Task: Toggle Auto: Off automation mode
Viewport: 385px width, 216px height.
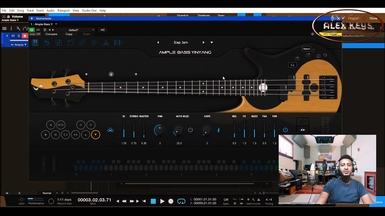Action: click(35, 34)
